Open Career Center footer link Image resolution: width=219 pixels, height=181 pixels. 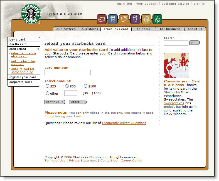tap(132, 161)
